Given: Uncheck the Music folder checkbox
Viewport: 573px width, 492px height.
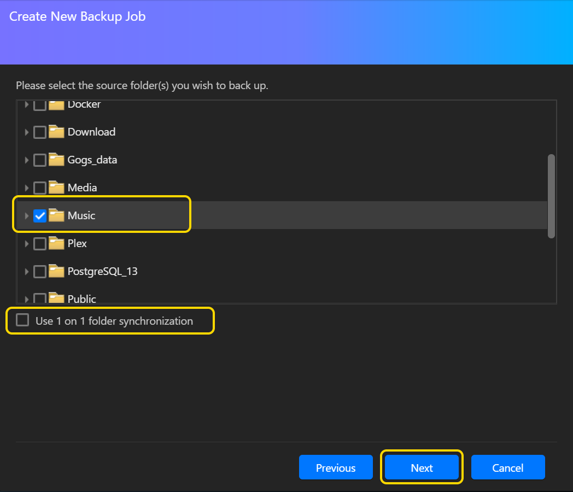Looking at the screenshot, I should (x=40, y=216).
